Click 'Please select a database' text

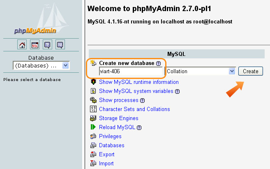tap(32, 80)
